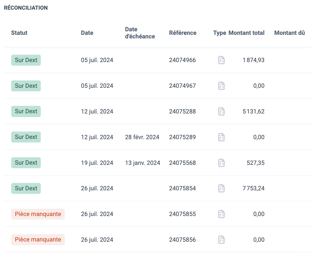Image resolution: width=316 pixels, height=257 pixels.
Task: Click Pièce manquante badge for reference 24075856
Action: 38,240
